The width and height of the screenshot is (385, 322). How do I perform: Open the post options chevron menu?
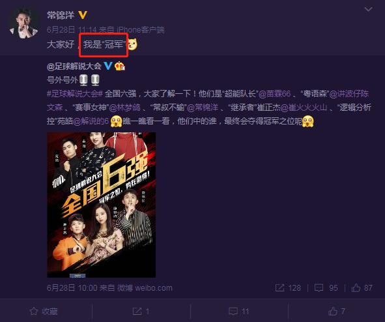coord(368,9)
